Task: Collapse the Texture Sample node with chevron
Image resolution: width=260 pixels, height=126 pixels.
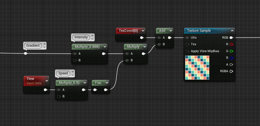Action: 232,31
